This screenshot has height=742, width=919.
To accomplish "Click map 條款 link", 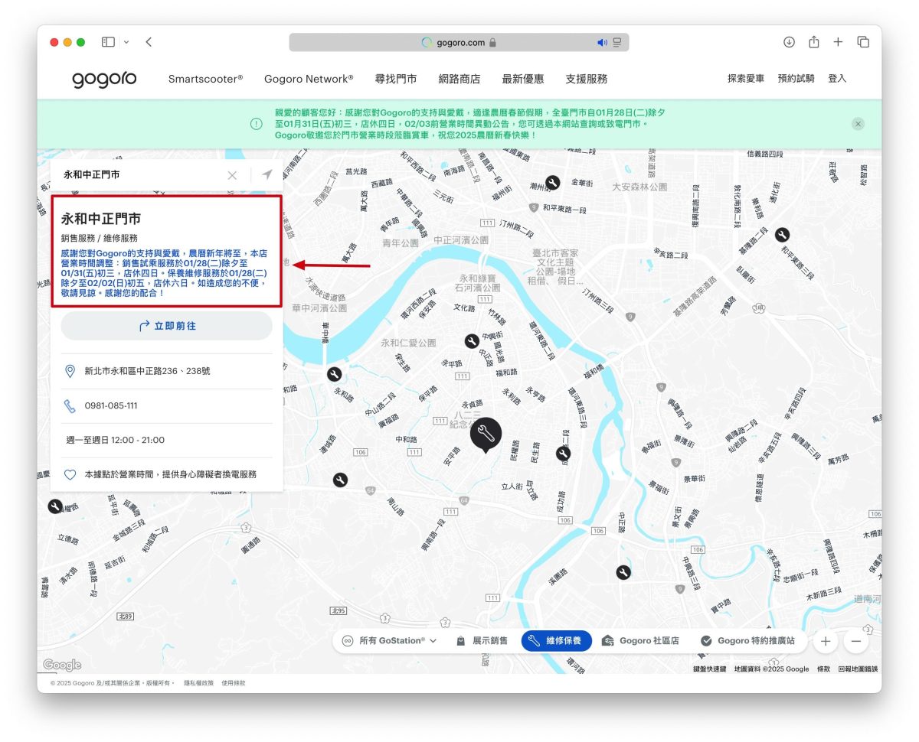I will point(823,669).
